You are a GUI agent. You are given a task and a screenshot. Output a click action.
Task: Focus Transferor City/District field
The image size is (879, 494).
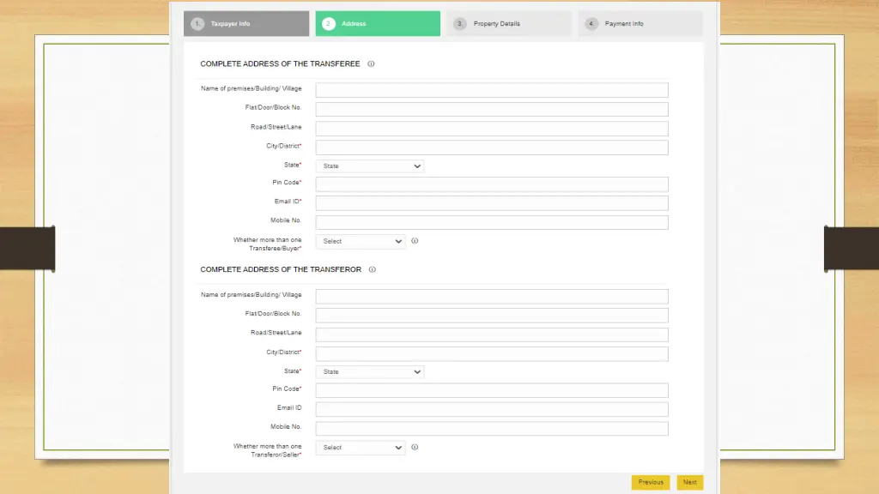click(492, 353)
